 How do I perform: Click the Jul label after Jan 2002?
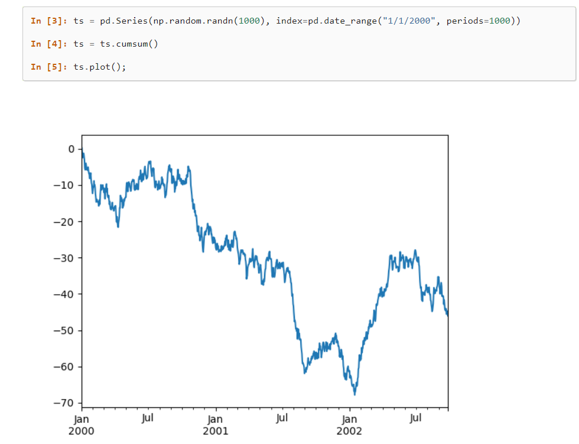tap(416, 419)
